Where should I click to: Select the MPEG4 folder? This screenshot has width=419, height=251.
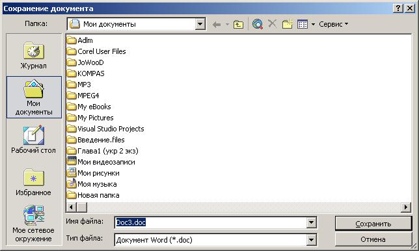click(83, 96)
